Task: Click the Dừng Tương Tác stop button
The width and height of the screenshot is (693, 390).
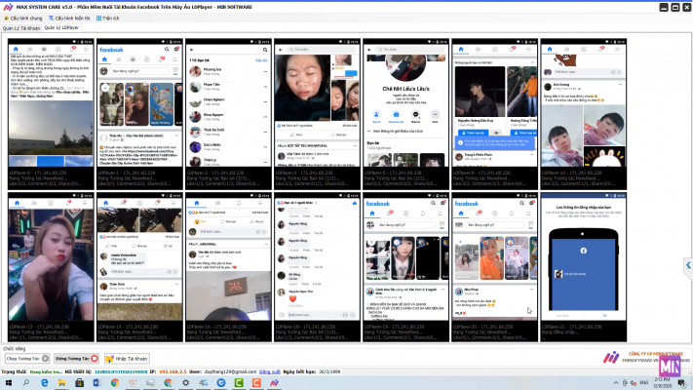Action: 76,359
